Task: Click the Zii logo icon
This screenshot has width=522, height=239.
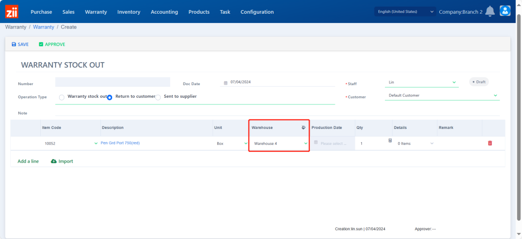Action: click(x=12, y=12)
